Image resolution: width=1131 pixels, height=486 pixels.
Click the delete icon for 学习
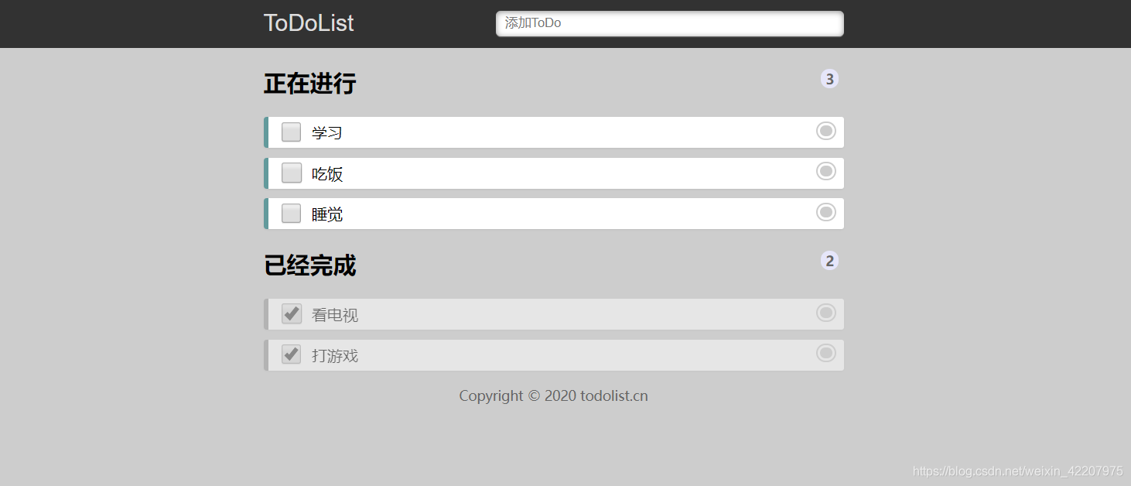click(826, 131)
